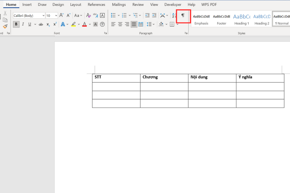290x193 pixels.
Task: Select the Format Painter brush
Action: pyautogui.click(x=5, y=27)
